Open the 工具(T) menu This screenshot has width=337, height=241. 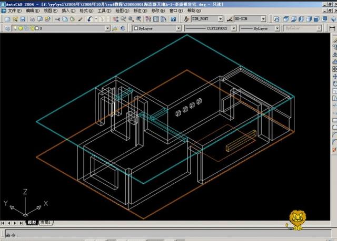(x=104, y=11)
